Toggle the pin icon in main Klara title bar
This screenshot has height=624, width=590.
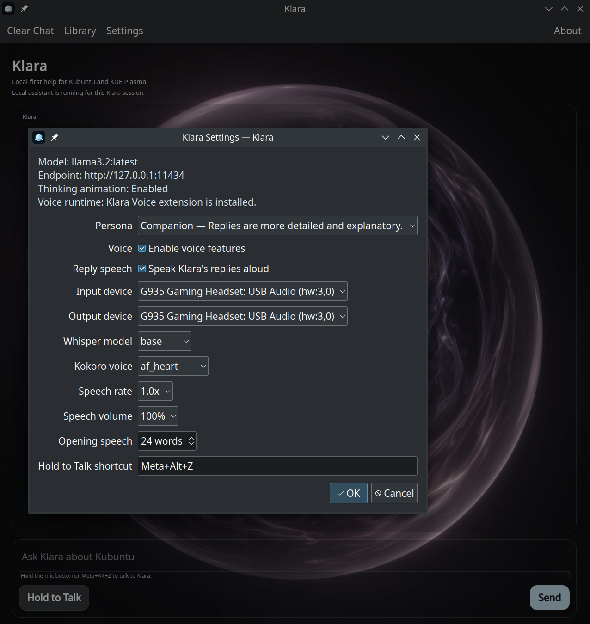click(24, 9)
